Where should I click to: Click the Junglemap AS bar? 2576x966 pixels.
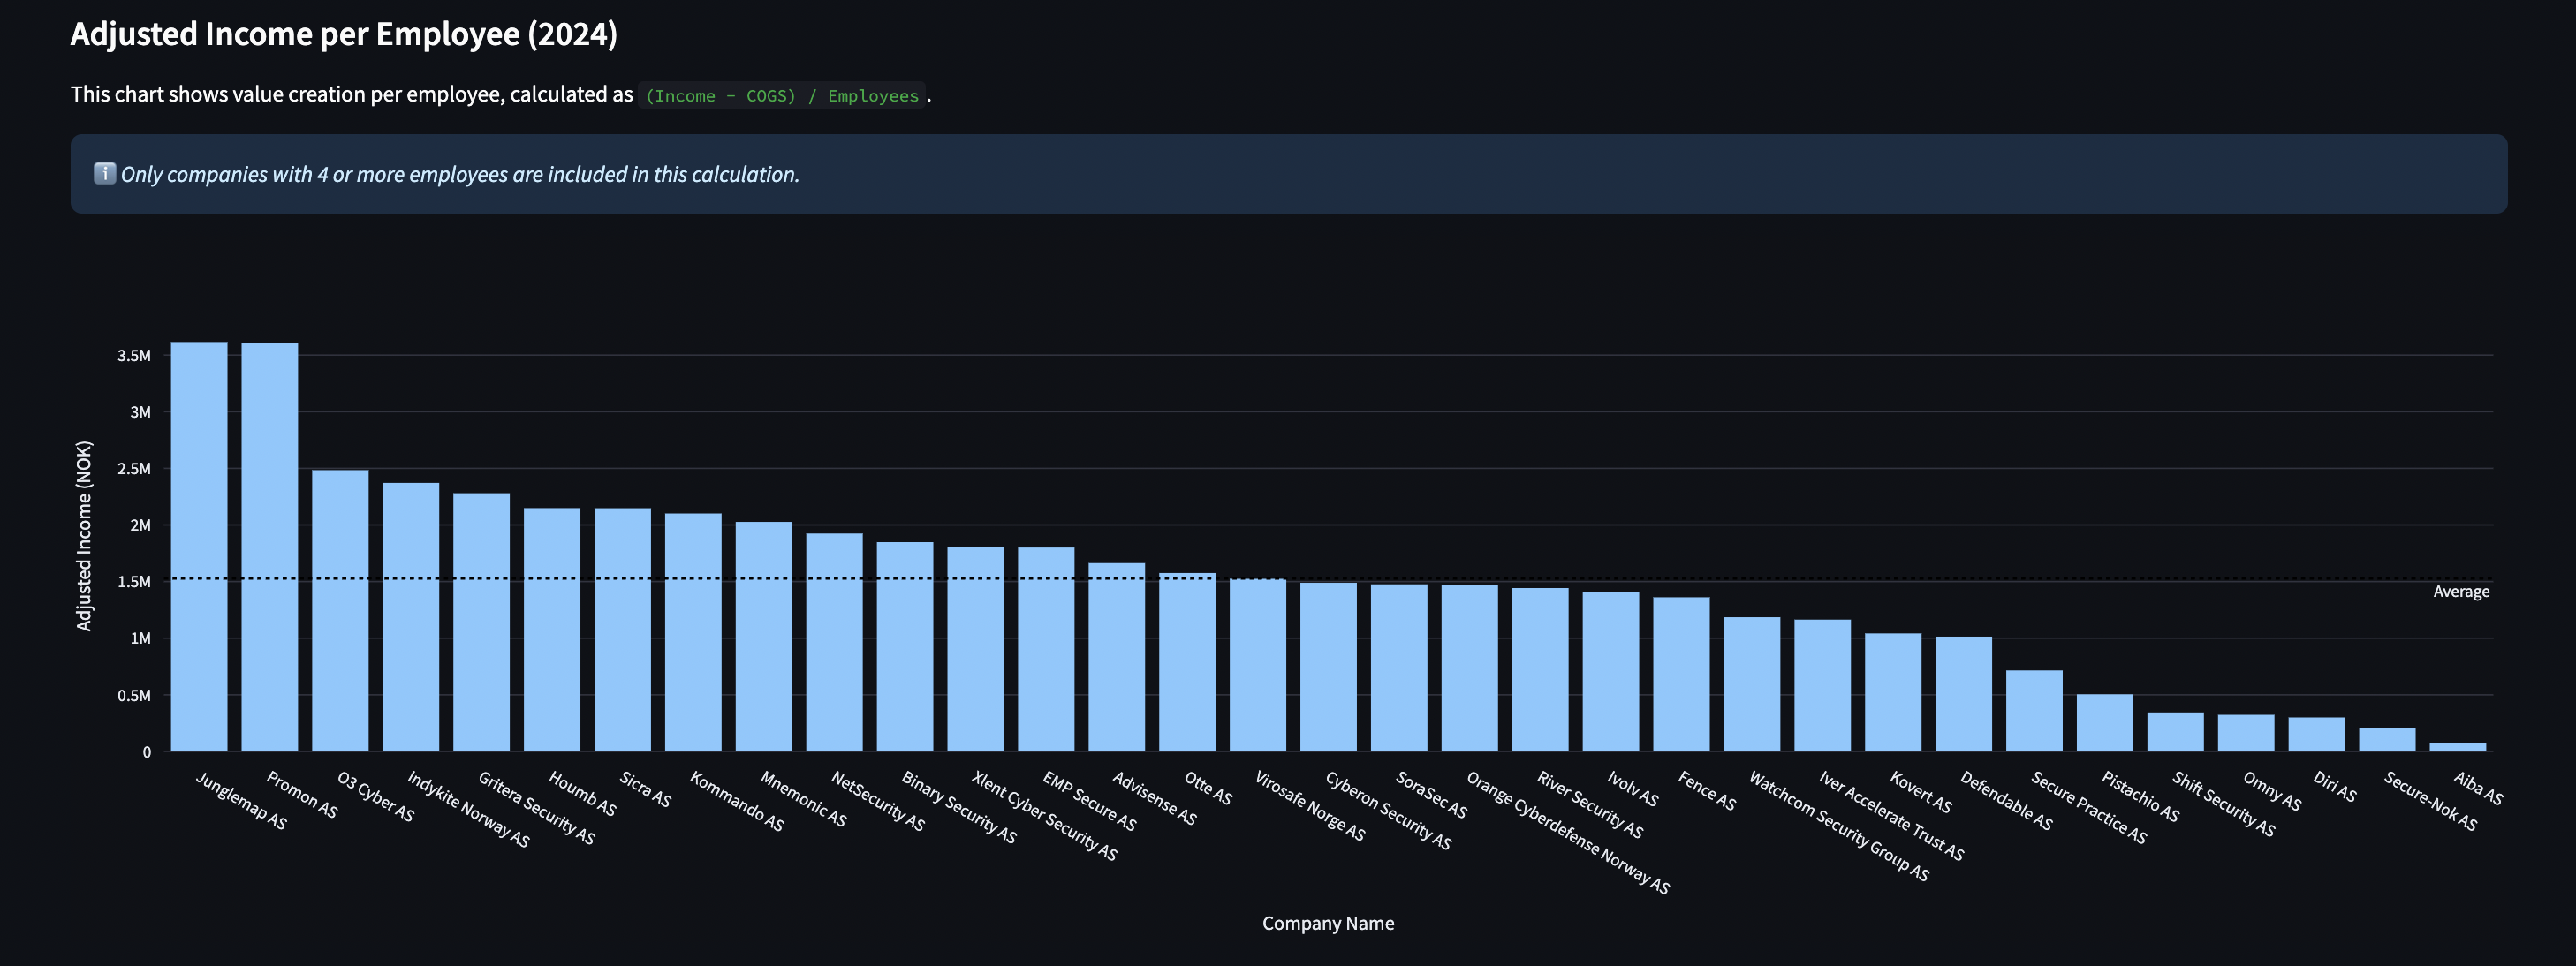point(199,547)
